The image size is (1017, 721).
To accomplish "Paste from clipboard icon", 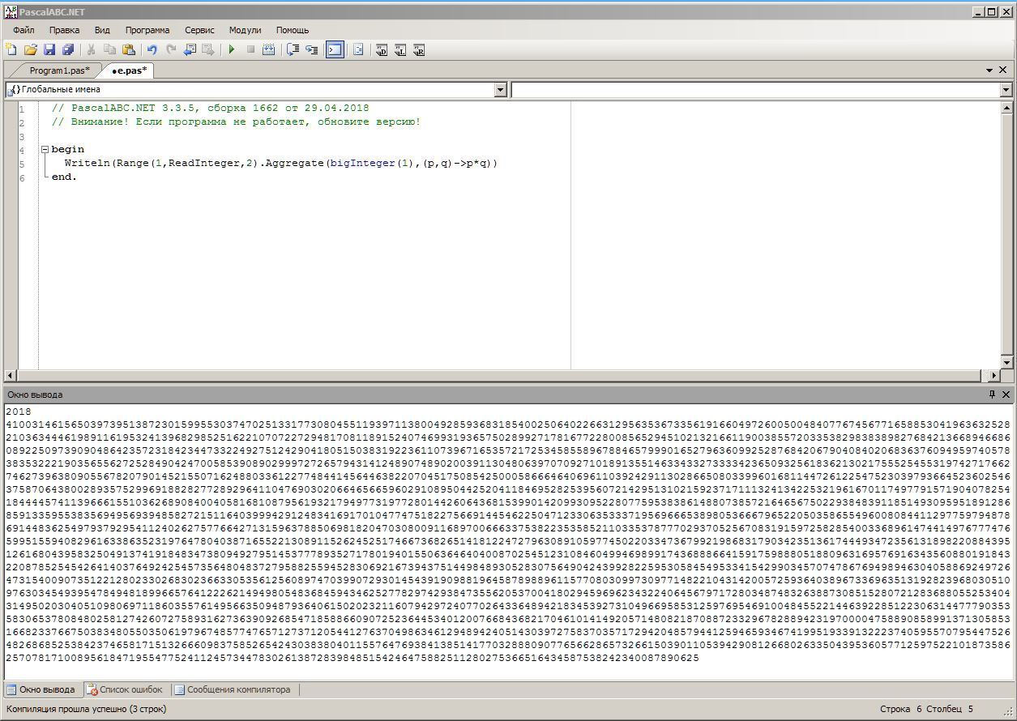I will click(x=129, y=50).
